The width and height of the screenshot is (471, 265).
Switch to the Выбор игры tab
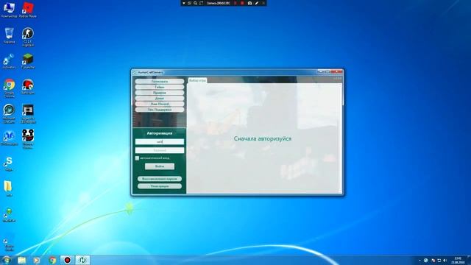[198, 80]
